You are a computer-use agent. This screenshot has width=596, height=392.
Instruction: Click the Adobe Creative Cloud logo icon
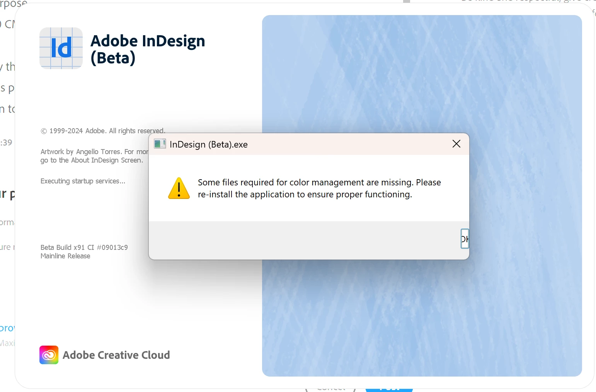pos(49,355)
